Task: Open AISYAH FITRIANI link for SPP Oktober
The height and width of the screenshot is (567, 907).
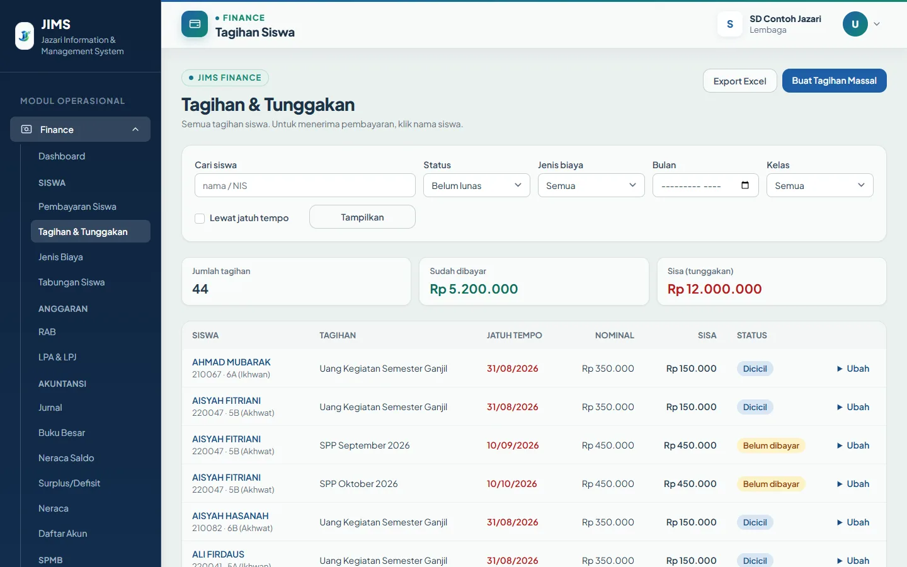Action: [226, 478]
